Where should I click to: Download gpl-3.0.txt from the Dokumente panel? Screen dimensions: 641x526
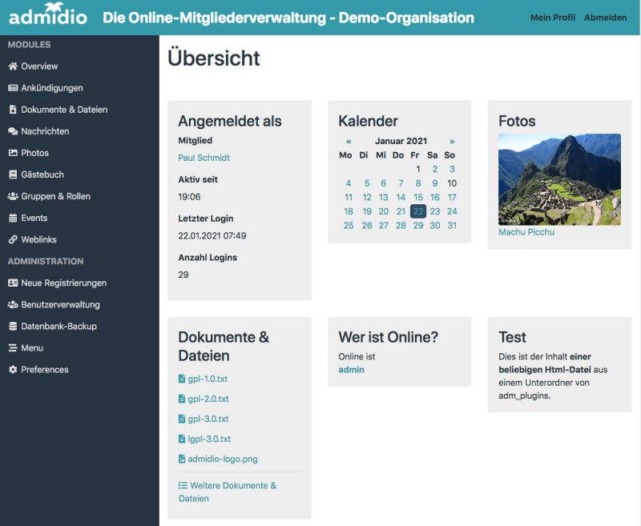click(x=207, y=419)
